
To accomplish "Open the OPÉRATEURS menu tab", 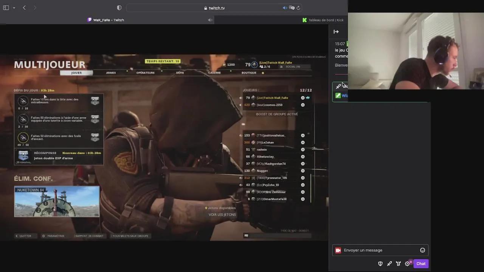I will tap(145, 73).
